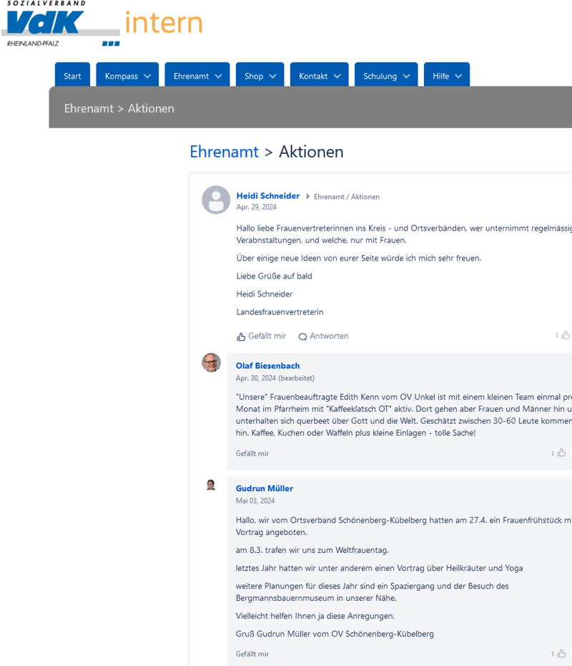This screenshot has width=572, height=666.
Task: Click the blue Ehrenamt heading link
Action: pyautogui.click(x=224, y=152)
